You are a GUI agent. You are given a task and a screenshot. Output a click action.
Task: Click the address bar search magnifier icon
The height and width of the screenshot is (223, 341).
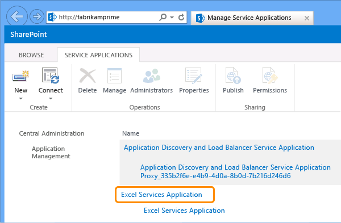(163, 17)
